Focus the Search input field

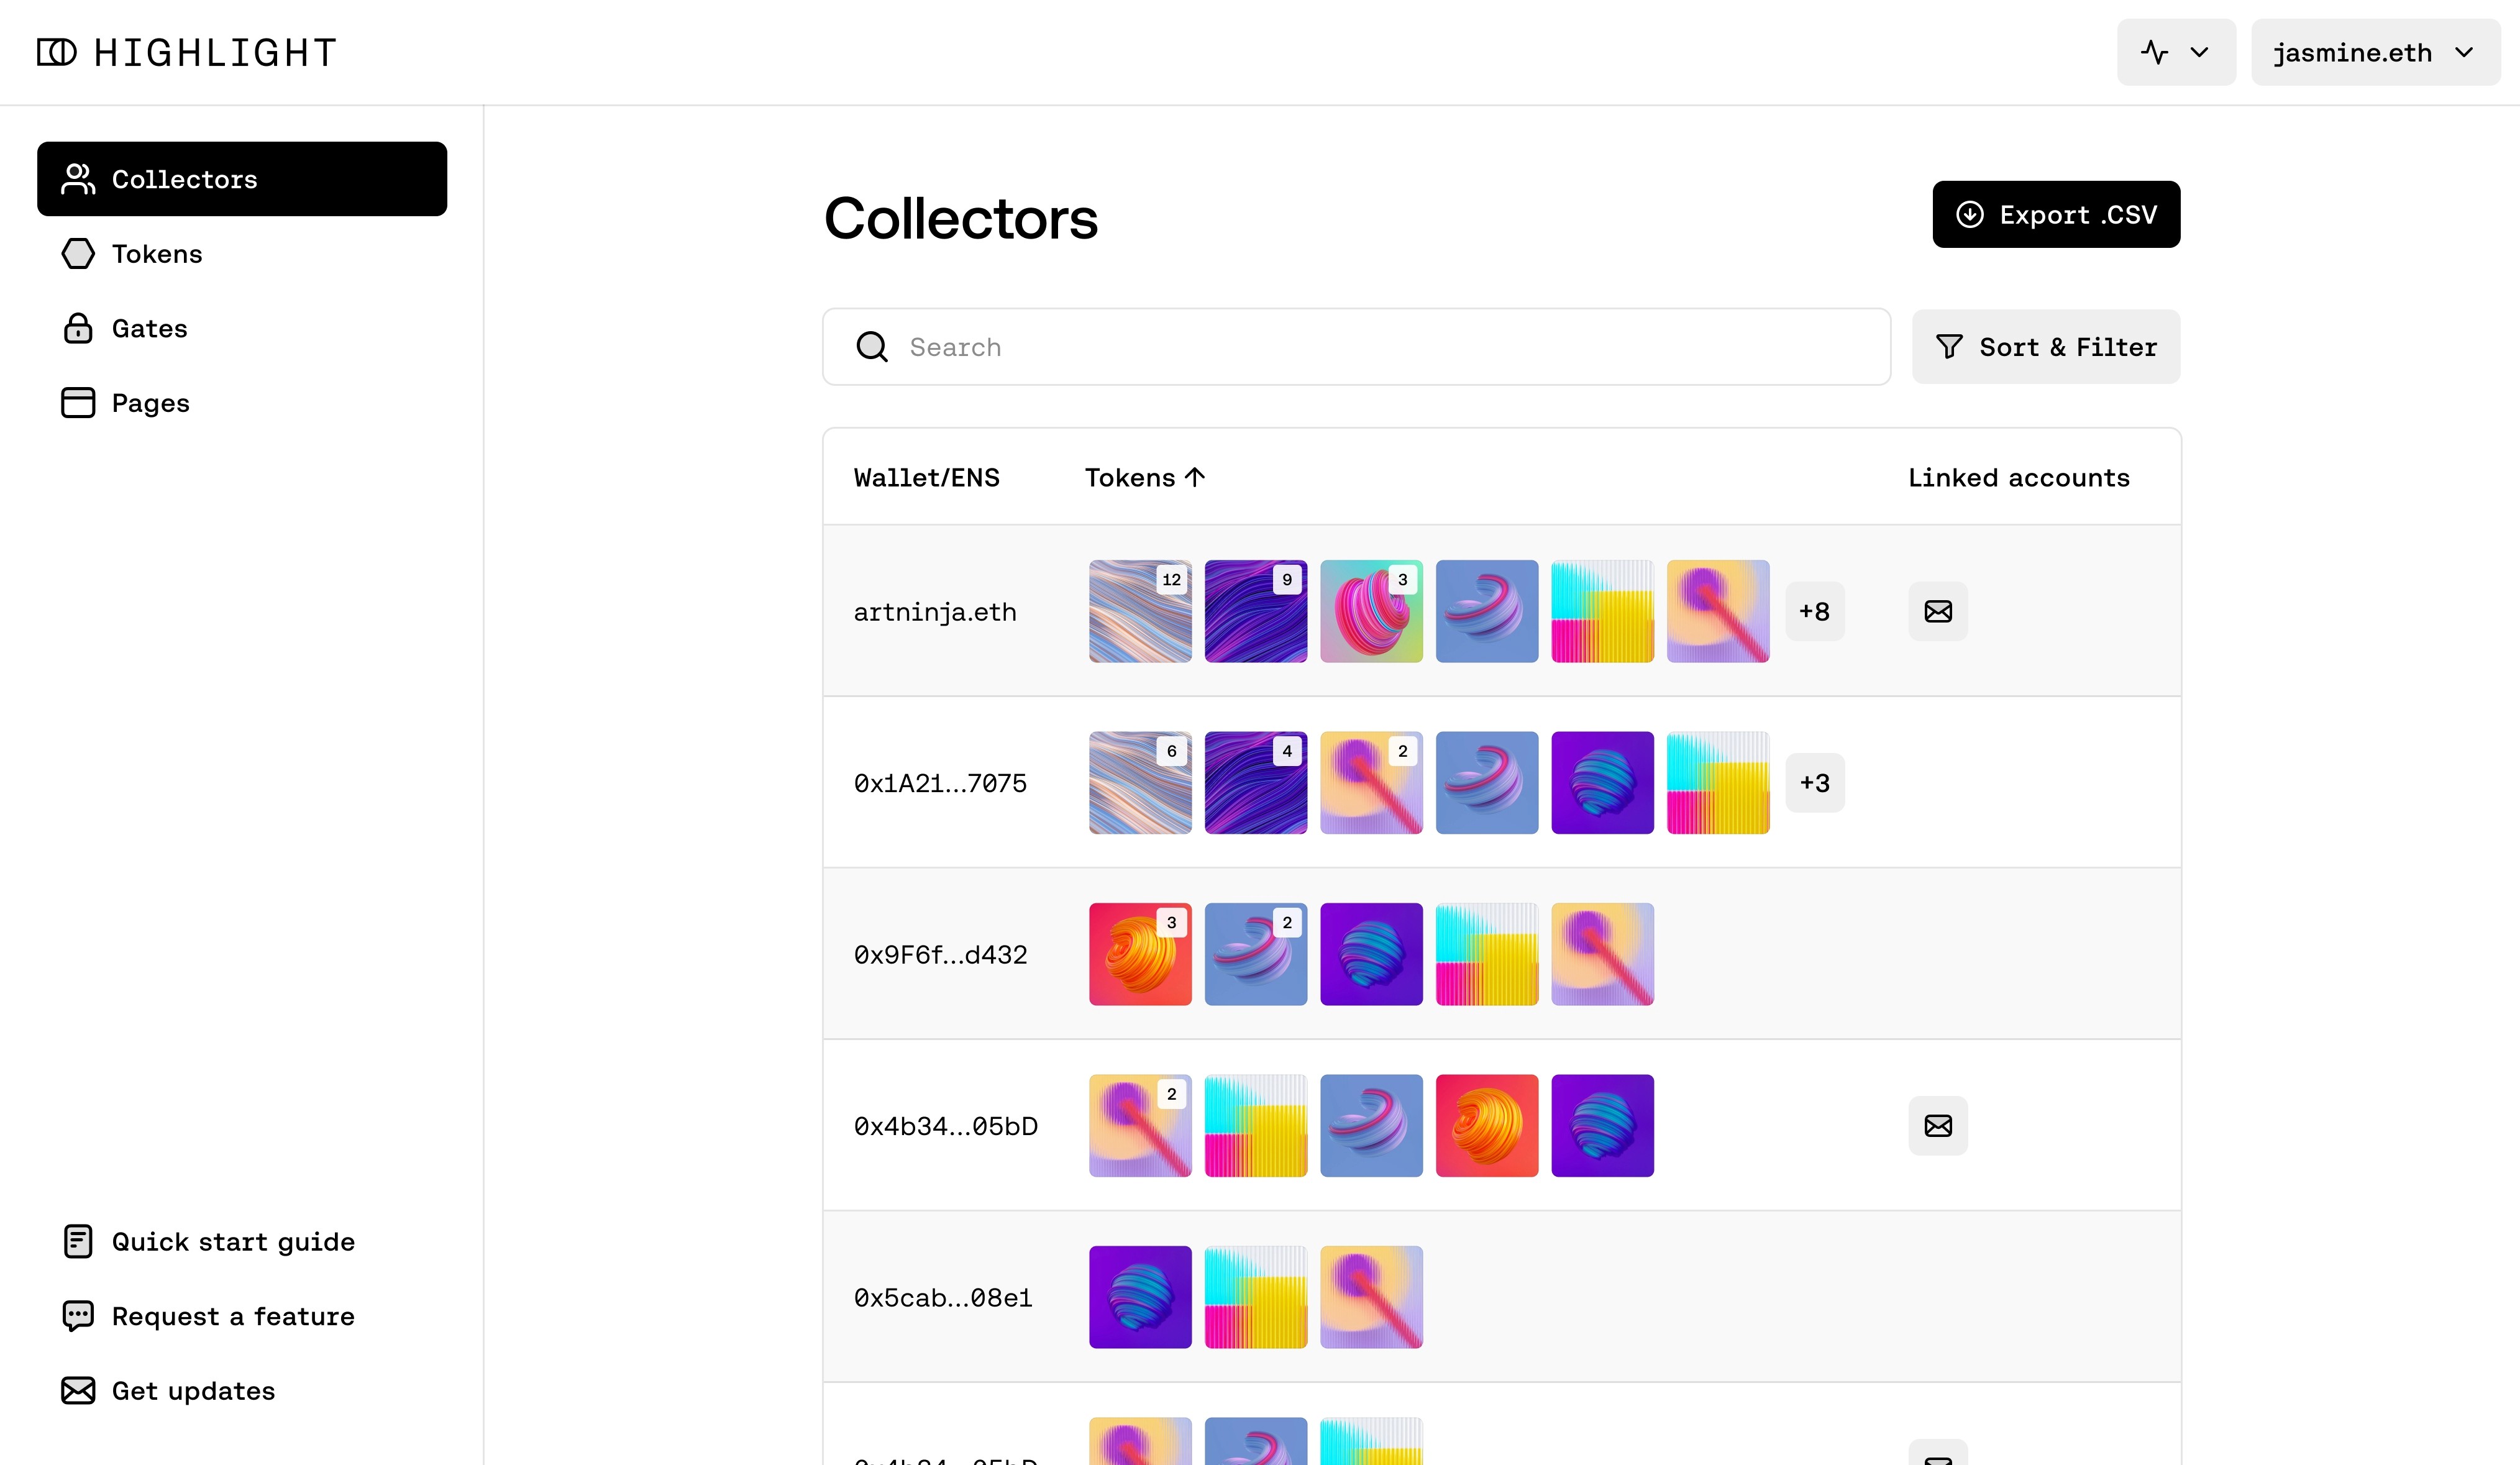point(1380,347)
